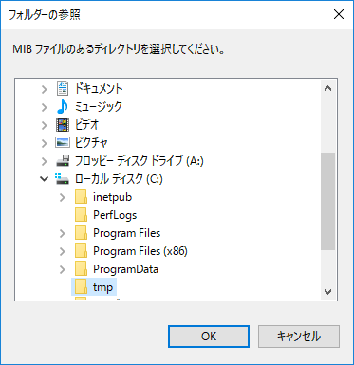Click the ドキュメント document icon

click(63, 88)
